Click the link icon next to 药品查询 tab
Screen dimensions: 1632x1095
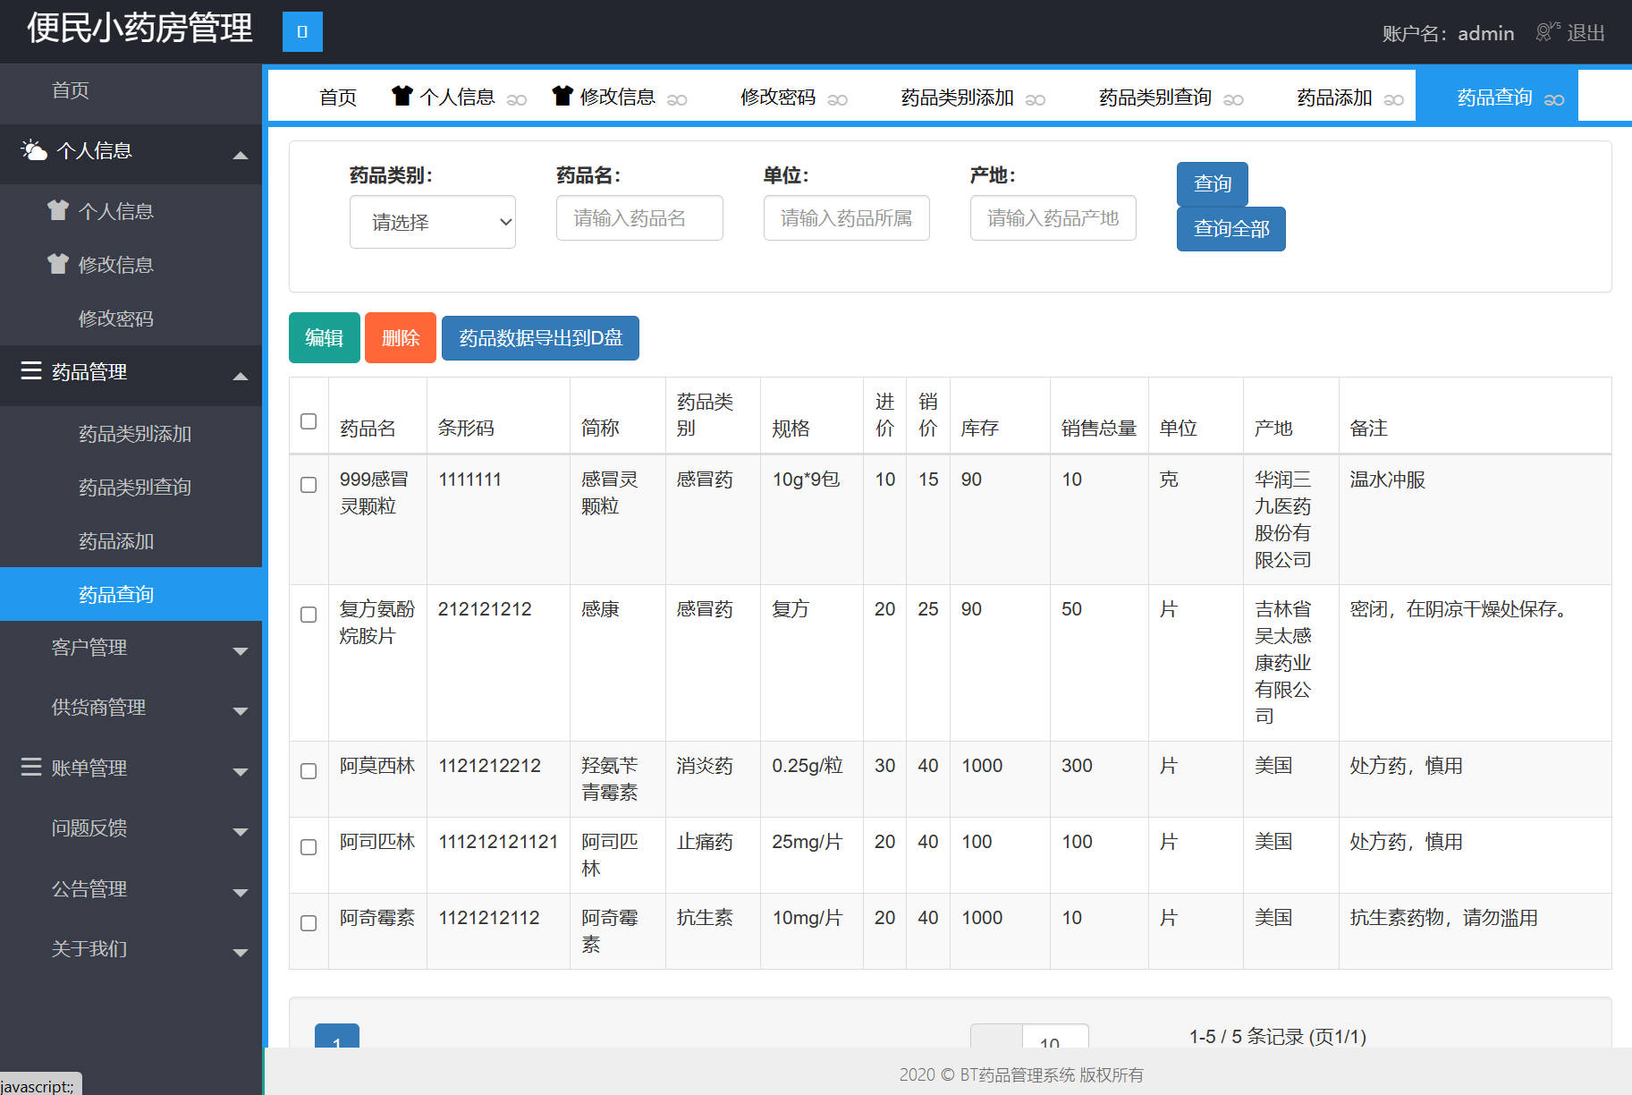click(1556, 98)
